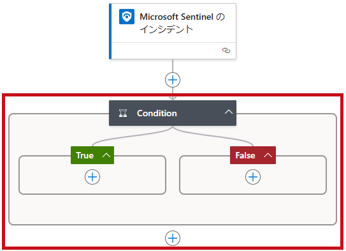Click the Microsoft Sentinel shield icon
The width and height of the screenshot is (346, 251).
[127, 17]
